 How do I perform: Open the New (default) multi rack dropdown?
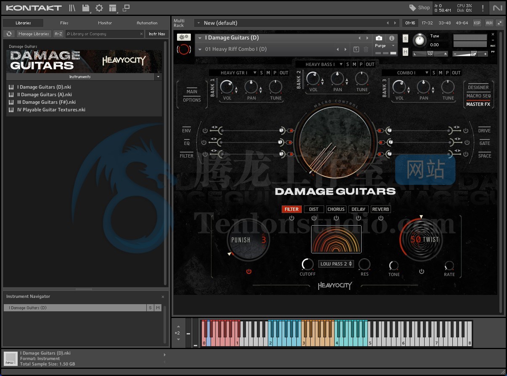coord(198,23)
